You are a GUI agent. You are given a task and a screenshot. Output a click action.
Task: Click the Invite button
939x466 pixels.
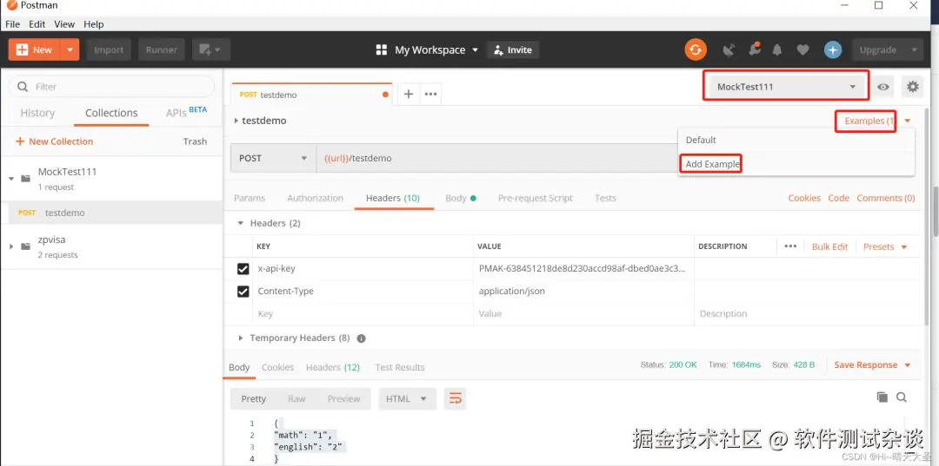coord(513,50)
